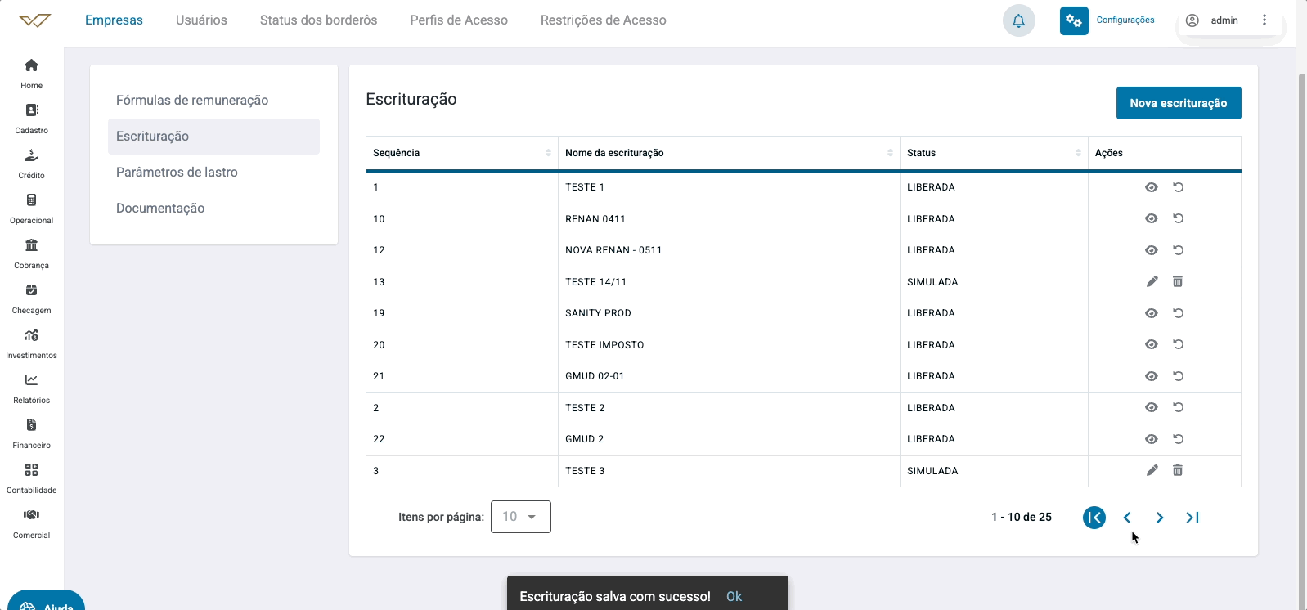1307x610 pixels.
Task: Open Relatórios chart icon
Action: 31,380
